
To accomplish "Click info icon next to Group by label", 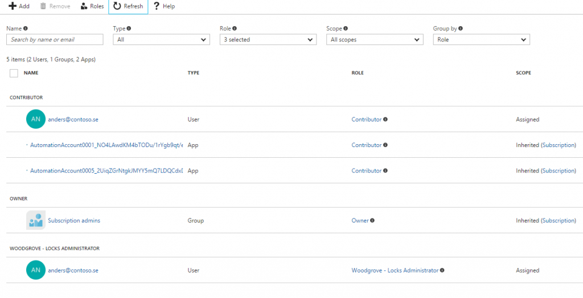I will 461,28.
